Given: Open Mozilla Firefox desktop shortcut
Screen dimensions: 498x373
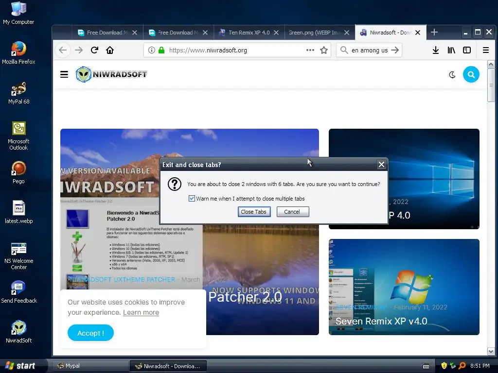Looking at the screenshot, I should 18,52.
